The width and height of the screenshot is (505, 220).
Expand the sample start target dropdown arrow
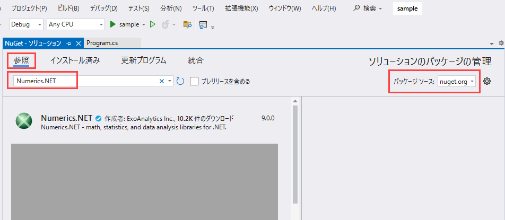[144, 25]
